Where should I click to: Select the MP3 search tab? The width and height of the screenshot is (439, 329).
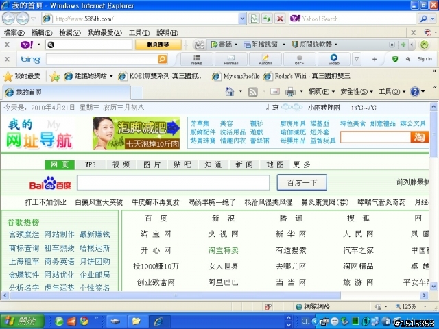(90, 164)
